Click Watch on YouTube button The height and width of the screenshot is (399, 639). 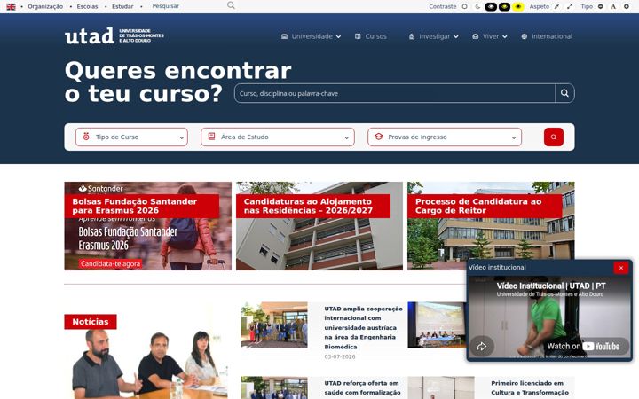coord(586,347)
